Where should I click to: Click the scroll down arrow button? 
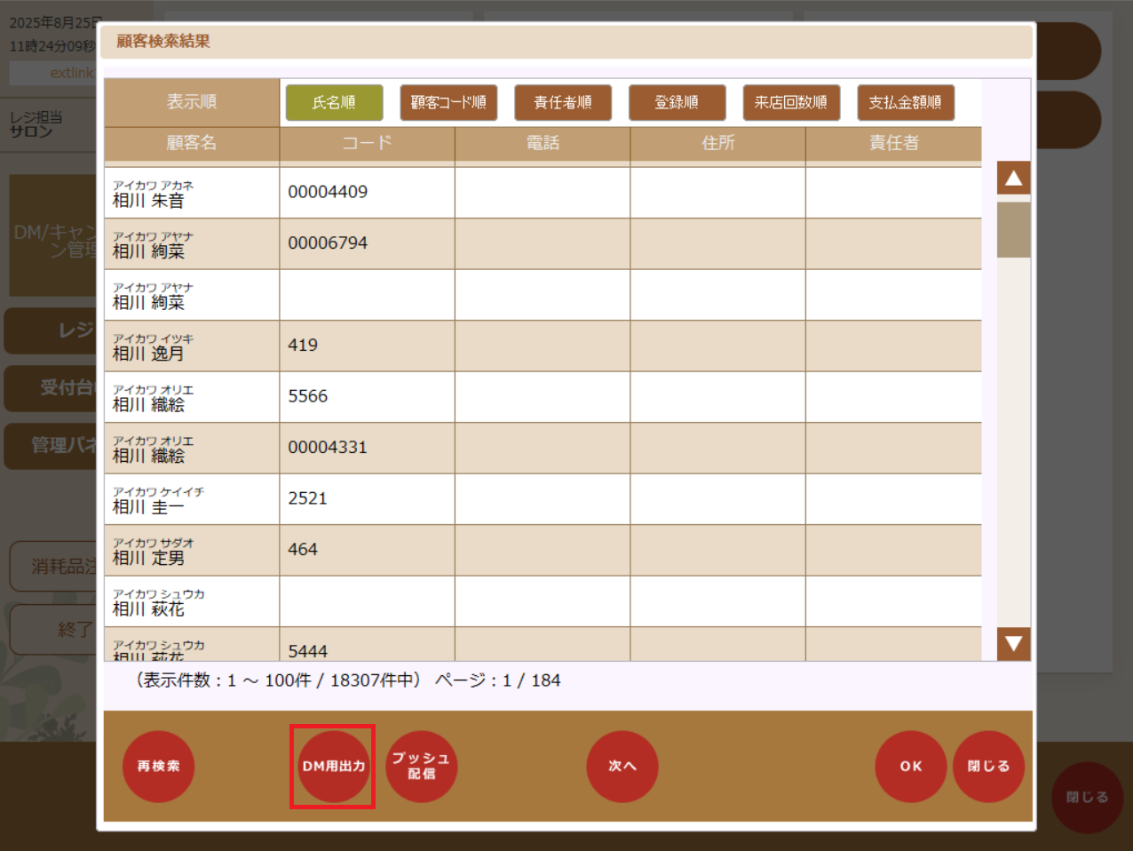point(1013,643)
